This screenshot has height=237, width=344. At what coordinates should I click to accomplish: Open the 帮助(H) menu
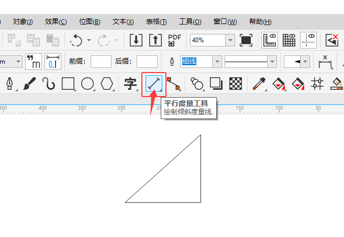click(x=260, y=21)
